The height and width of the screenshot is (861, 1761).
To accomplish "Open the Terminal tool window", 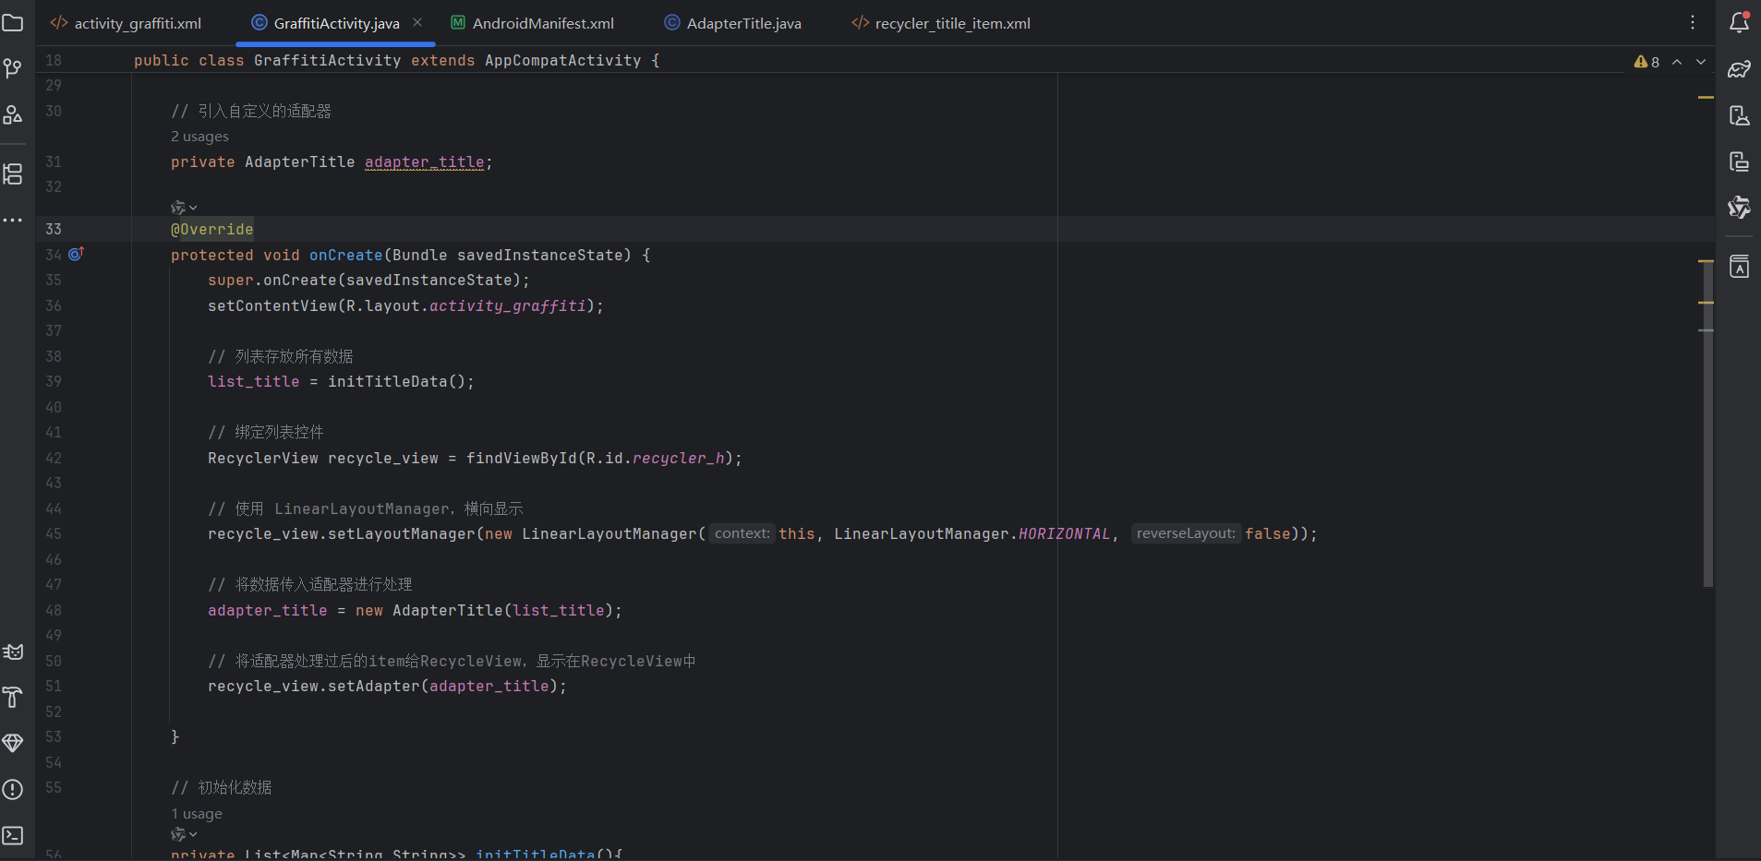I will (x=13, y=835).
